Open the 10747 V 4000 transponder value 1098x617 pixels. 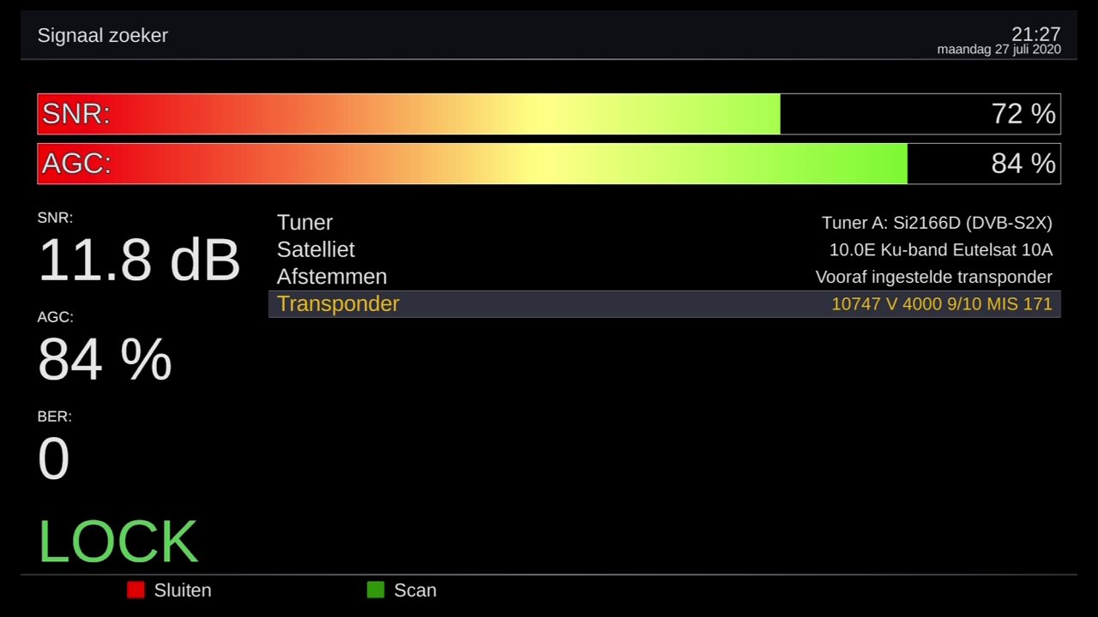[x=941, y=304]
